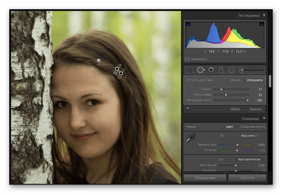This screenshot has height=194, width=282.
Task: Click the Предыдущие button
Action: point(205,178)
